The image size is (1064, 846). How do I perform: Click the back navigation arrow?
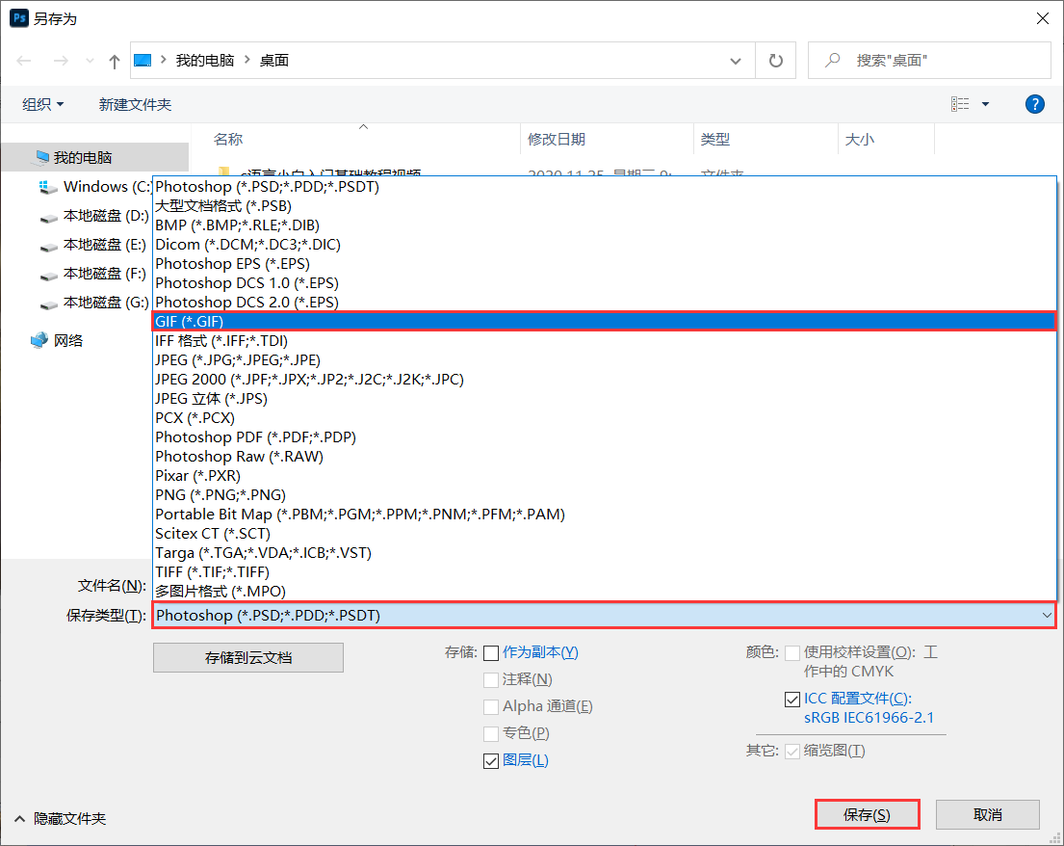[x=24, y=61]
